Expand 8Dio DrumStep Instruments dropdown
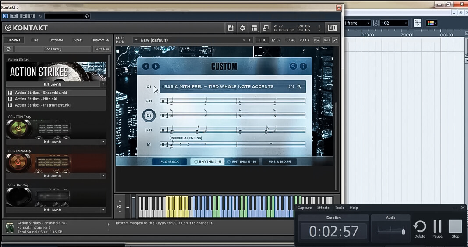468x247 pixels. pyautogui.click(x=103, y=175)
